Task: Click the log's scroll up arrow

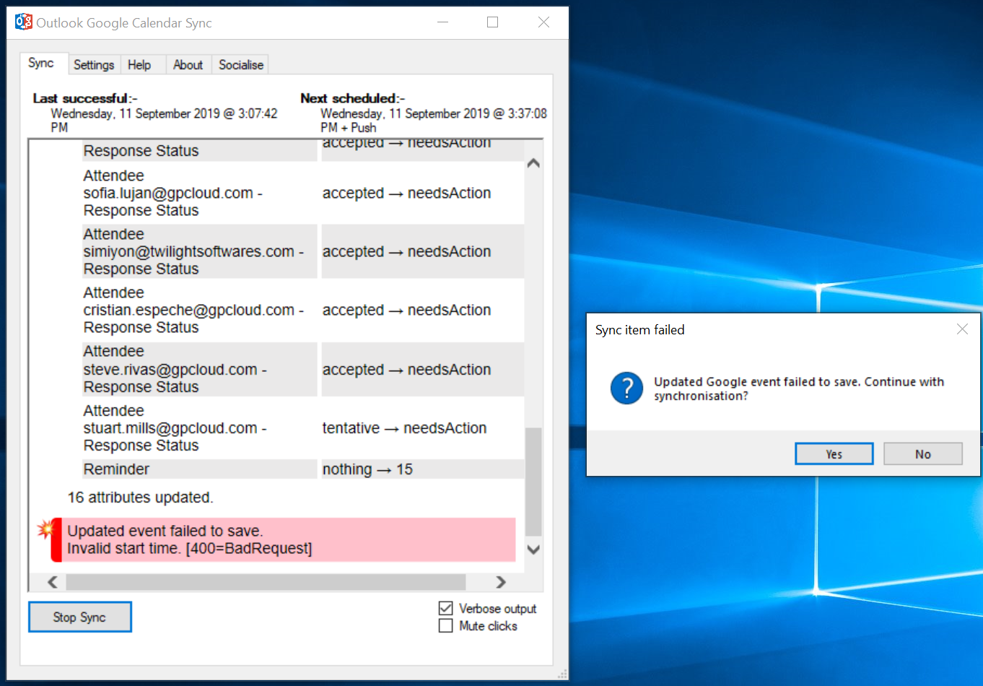Action: click(x=533, y=163)
